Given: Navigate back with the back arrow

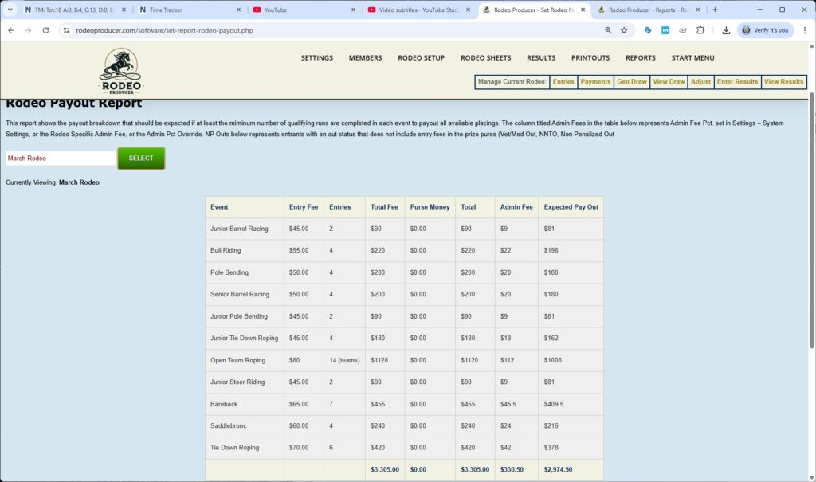Looking at the screenshot, I should point(12,30).
